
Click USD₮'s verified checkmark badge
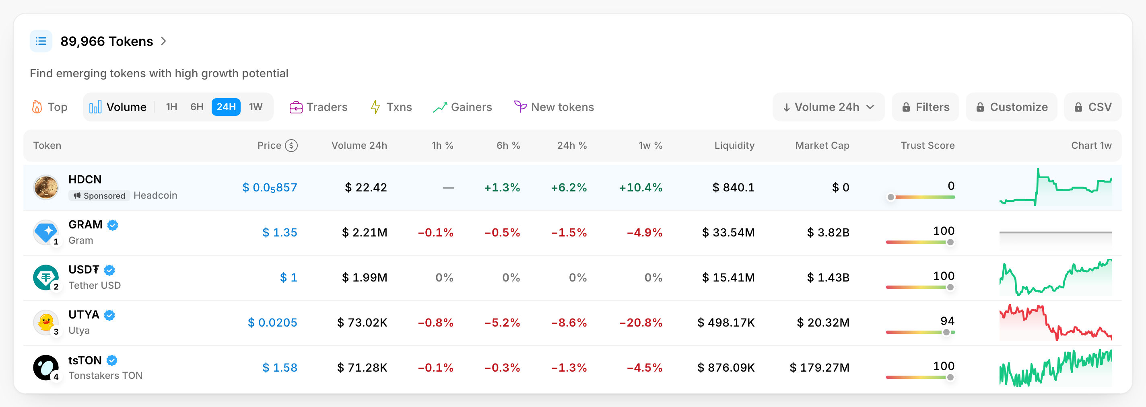coord(109,270)
